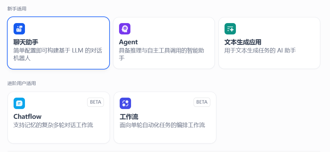Pick the 文本生成应用 app type card
This screenshot has height=152, width=330.
(x=269, y=43)
